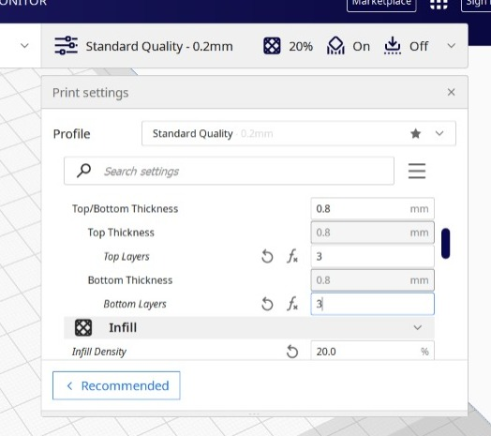Click the Infill Density label

point(99,352)
